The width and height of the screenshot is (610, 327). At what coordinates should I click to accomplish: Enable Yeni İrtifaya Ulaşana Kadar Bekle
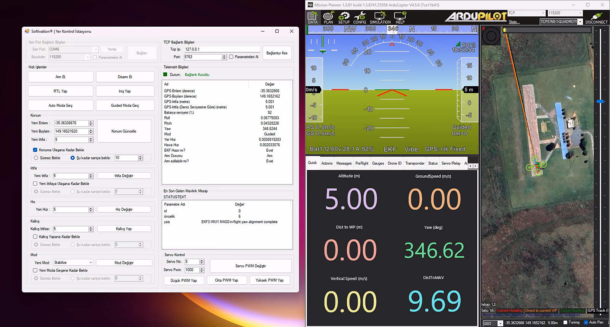[x=35, y=183]
